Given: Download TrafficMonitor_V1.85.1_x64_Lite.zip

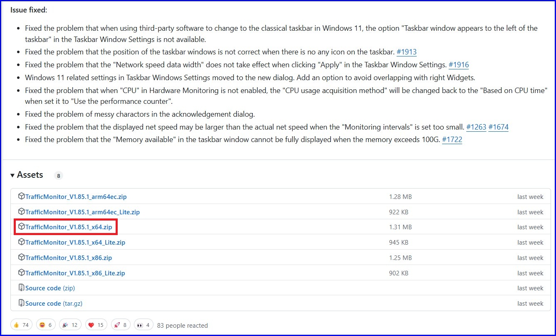Looking at the screenshot, I should 75,243.
